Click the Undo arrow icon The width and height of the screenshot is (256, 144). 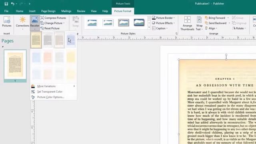pos(12,4)
